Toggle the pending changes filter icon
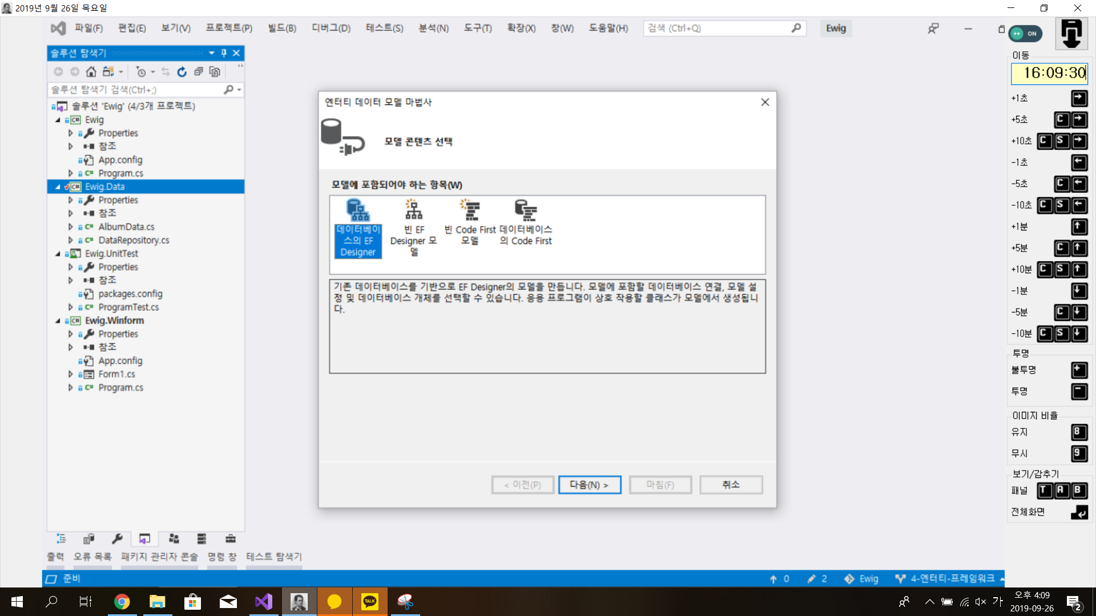The image size is (1096, 616). pos(141,72)
